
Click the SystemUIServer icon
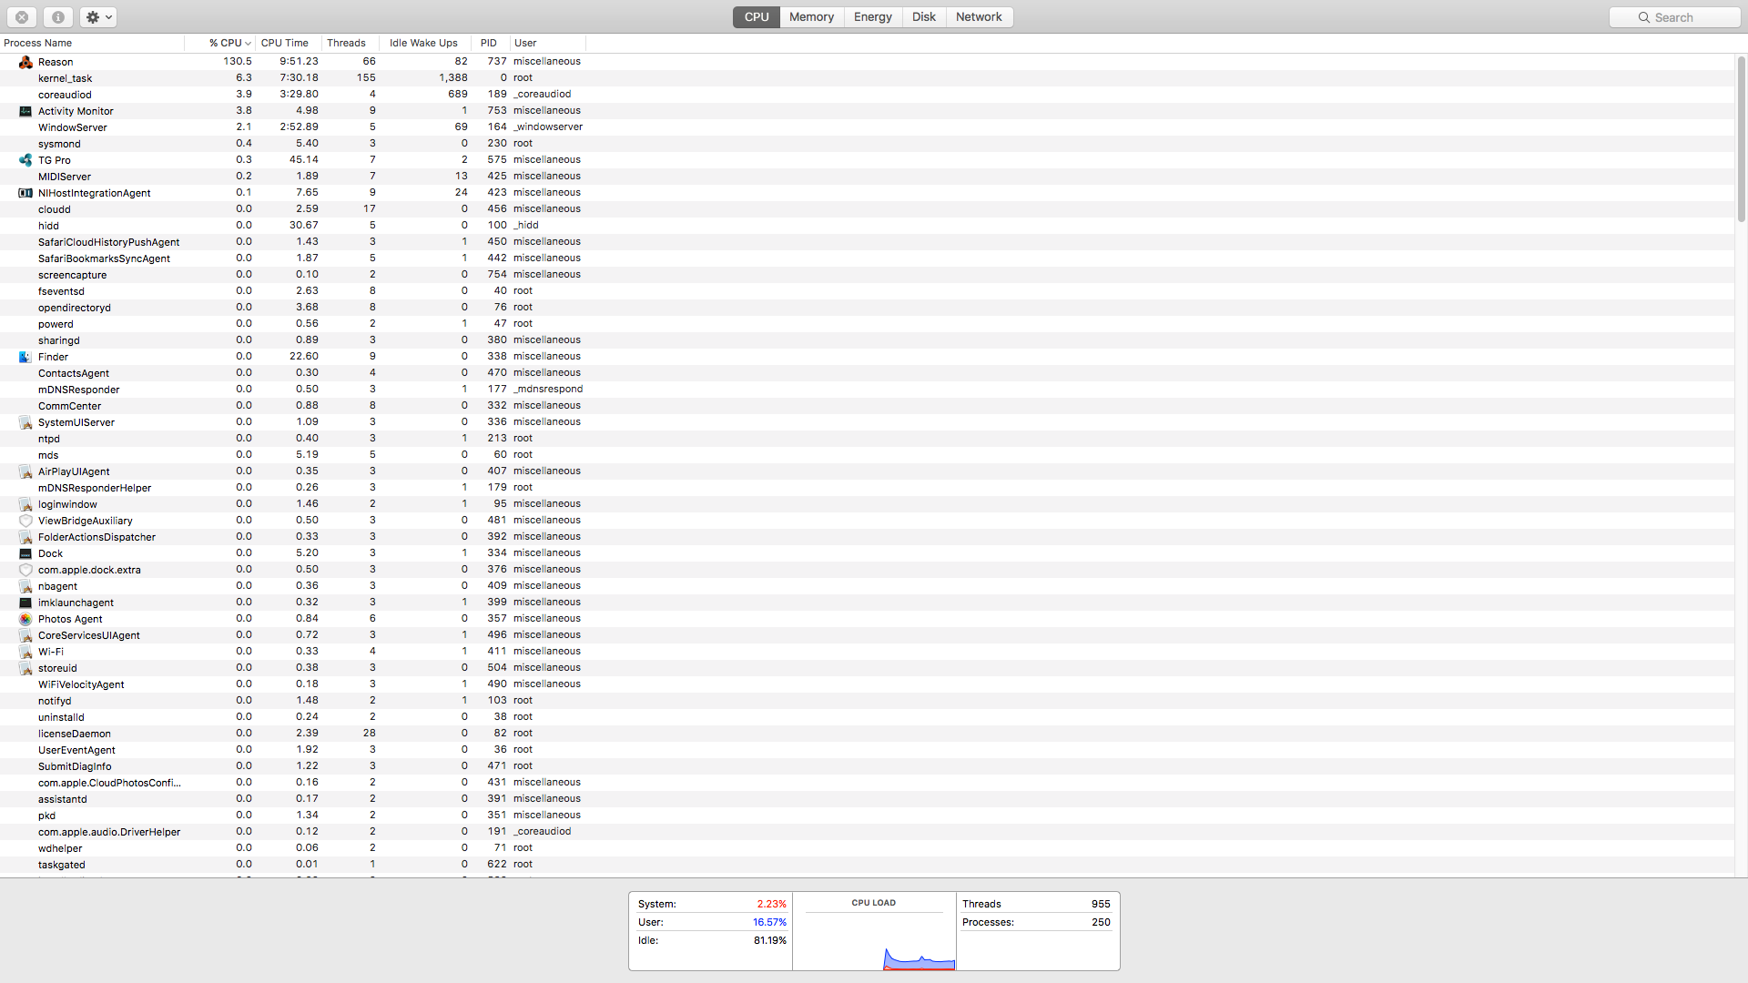[x=25, y=422]
